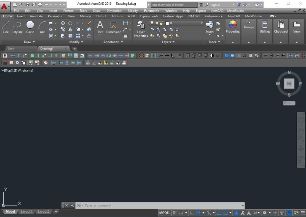This screenshot has width=306, height=217.
Task: Activate the Erase tool
Action: coord(89,23)
